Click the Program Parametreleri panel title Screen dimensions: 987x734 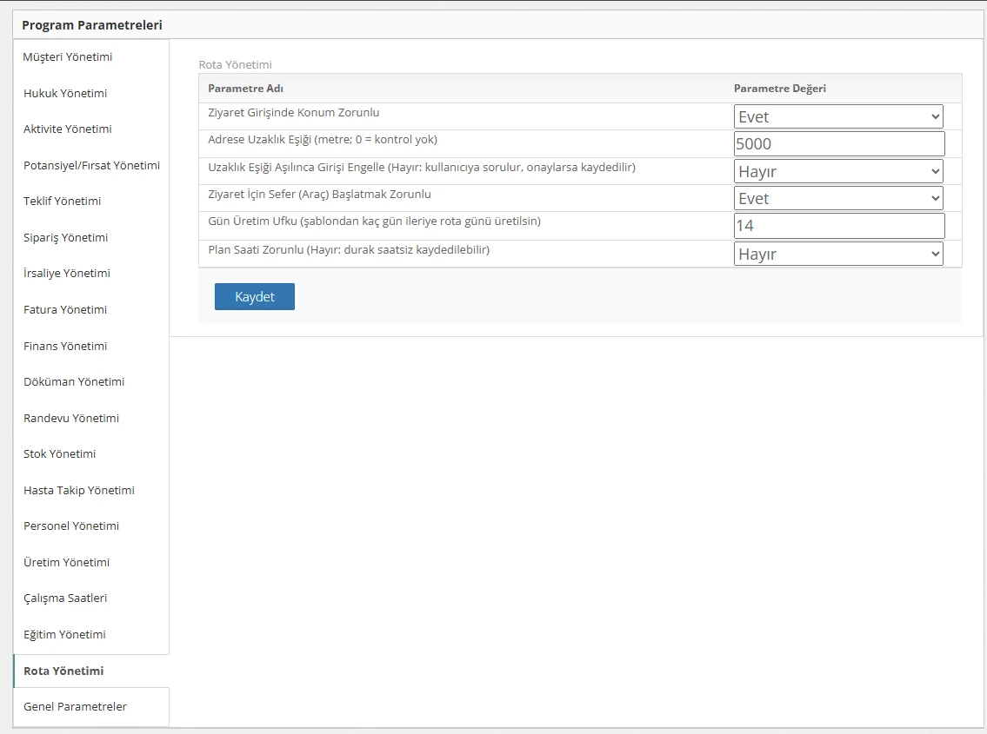click(92, 25)
